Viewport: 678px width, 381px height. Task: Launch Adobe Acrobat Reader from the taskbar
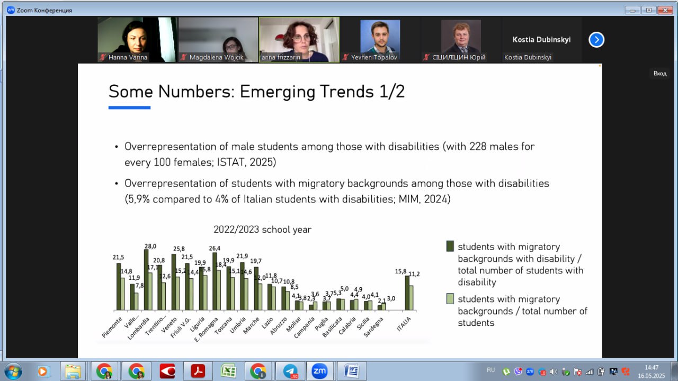[x=198, y=371]
